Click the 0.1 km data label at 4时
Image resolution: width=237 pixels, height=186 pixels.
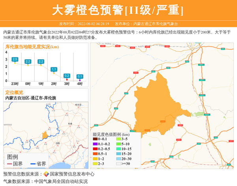pos(80,77)
